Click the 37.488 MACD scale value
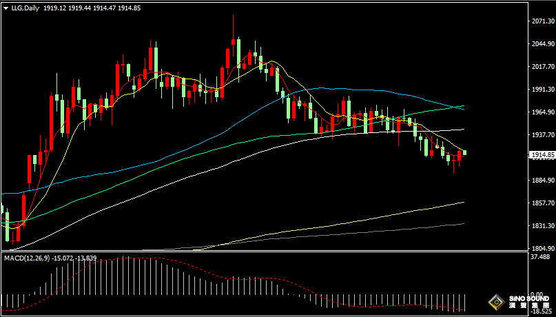 click(x=542, y=258)
